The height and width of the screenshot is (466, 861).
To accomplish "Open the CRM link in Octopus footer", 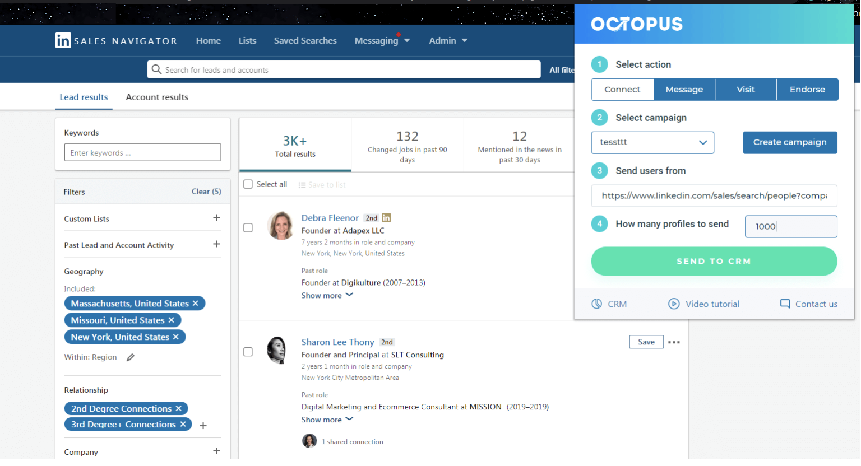I will [x=609, y=304].
